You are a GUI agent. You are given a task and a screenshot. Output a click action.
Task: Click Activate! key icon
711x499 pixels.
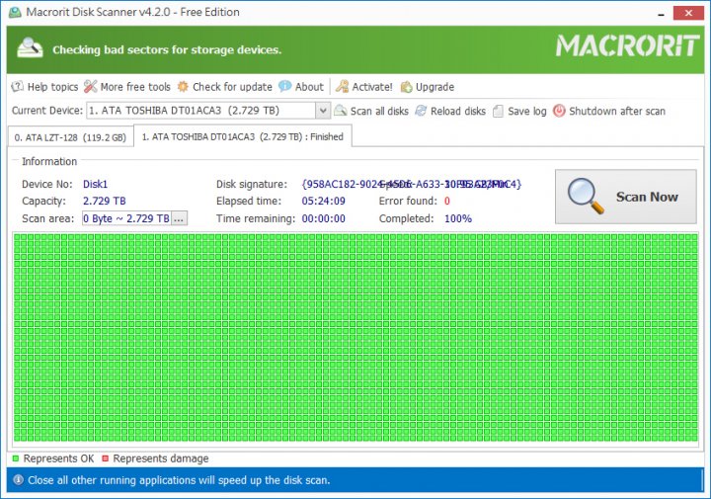click(342, 86)
